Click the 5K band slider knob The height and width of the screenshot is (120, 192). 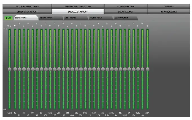click(120, 69)
